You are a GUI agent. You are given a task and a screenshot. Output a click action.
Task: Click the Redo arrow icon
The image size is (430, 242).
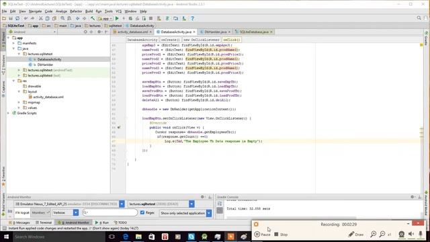coord(32,18)
